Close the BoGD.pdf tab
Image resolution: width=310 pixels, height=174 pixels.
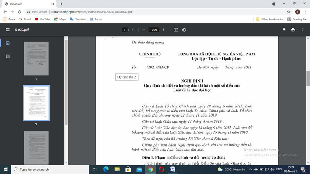click(x=53, y=4)
